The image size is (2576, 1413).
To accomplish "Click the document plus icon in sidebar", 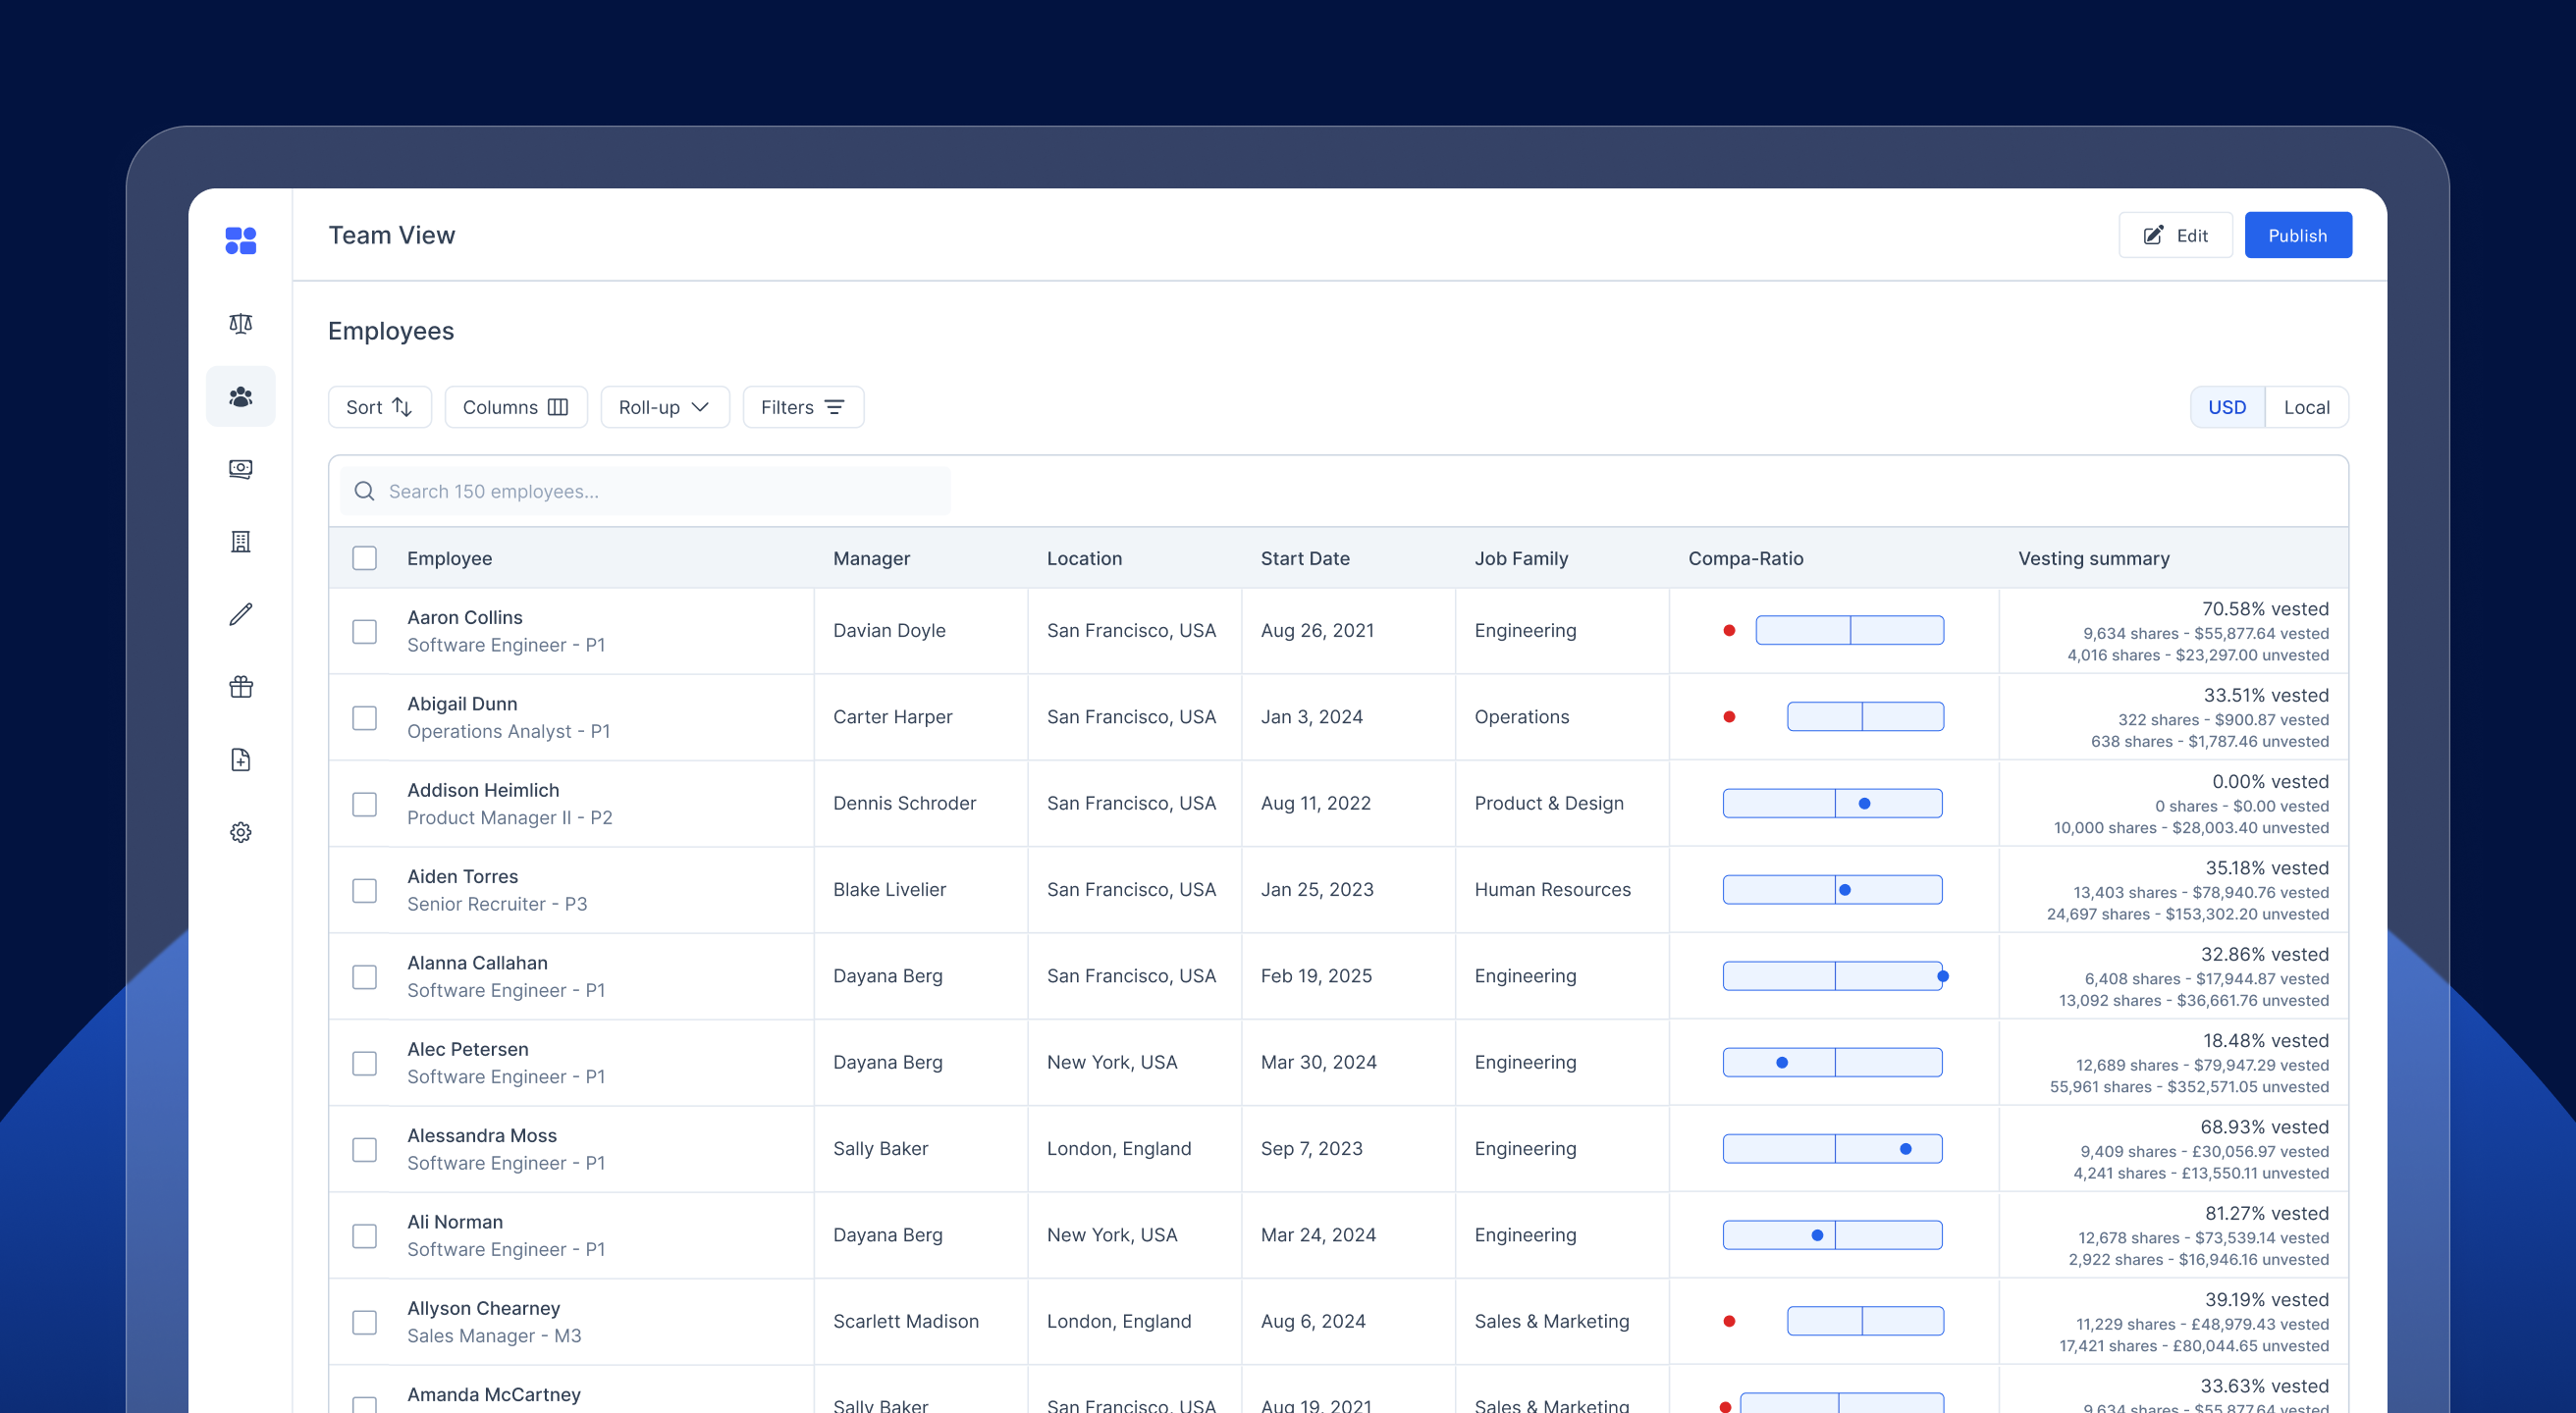I will tap(240, 759).
